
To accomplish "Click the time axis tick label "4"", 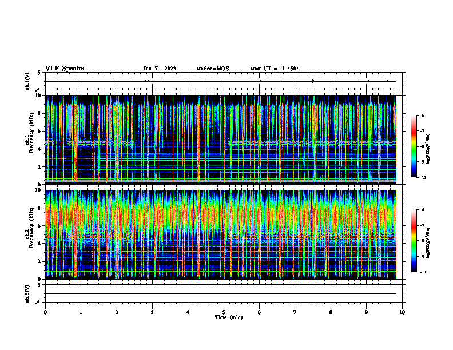I will point(188,312).
